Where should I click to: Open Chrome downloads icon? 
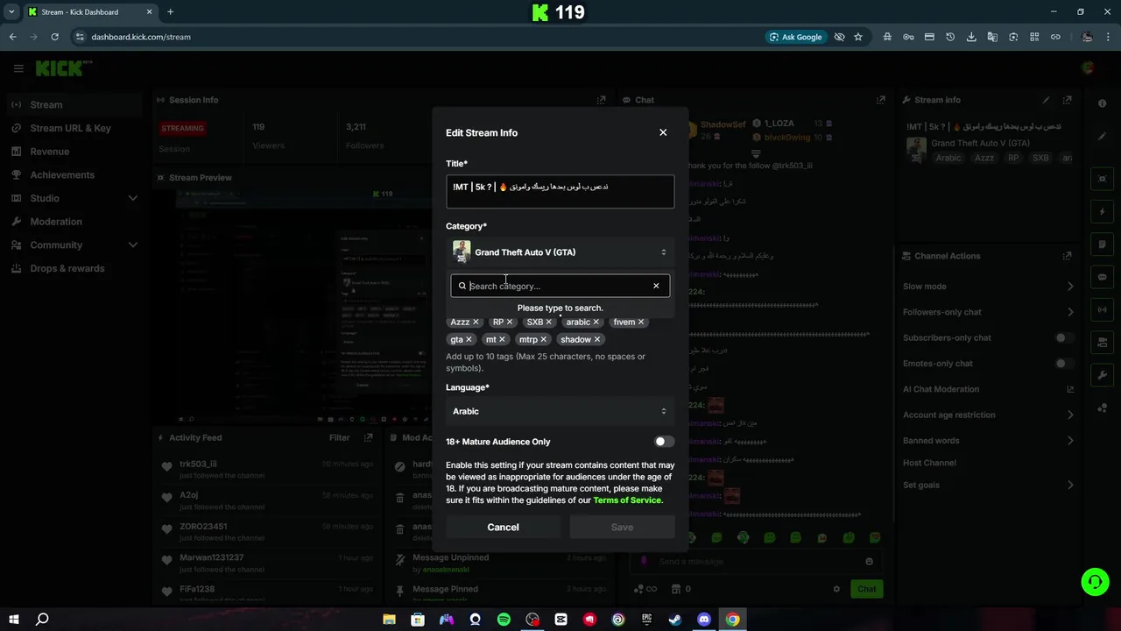(971, 37)
